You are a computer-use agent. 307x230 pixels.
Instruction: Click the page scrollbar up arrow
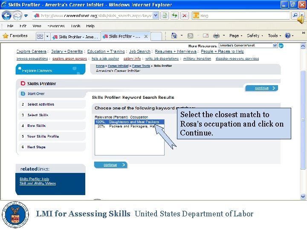(x=303, y=46)
